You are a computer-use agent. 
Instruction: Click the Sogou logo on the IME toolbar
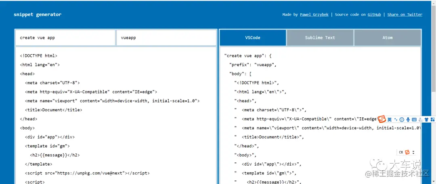click(x=382, y=119)
